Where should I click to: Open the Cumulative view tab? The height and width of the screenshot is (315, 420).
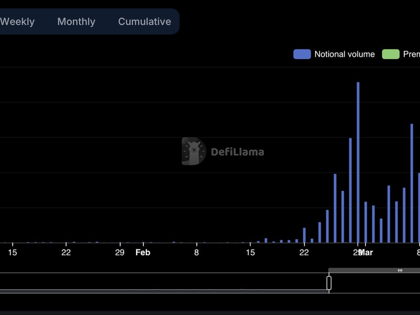coord(144,22)
